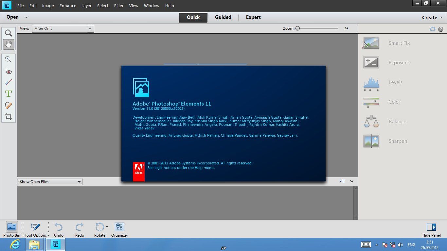Open the View mode dropdown
447x251 pixels.
pos(63,29)
